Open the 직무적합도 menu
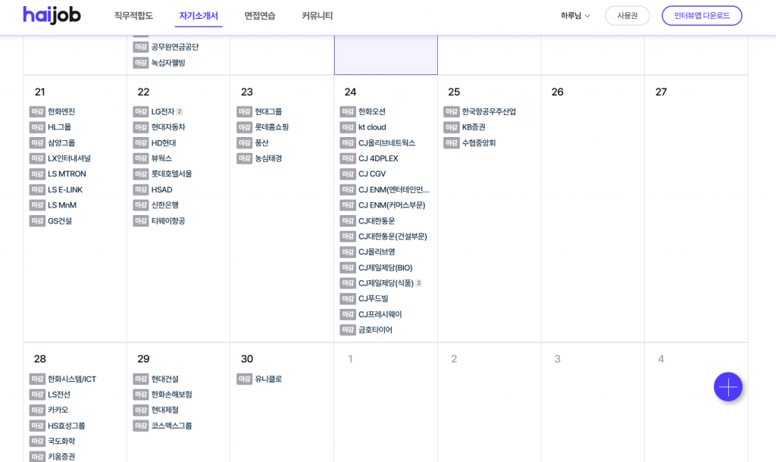 tap(133, 16)
